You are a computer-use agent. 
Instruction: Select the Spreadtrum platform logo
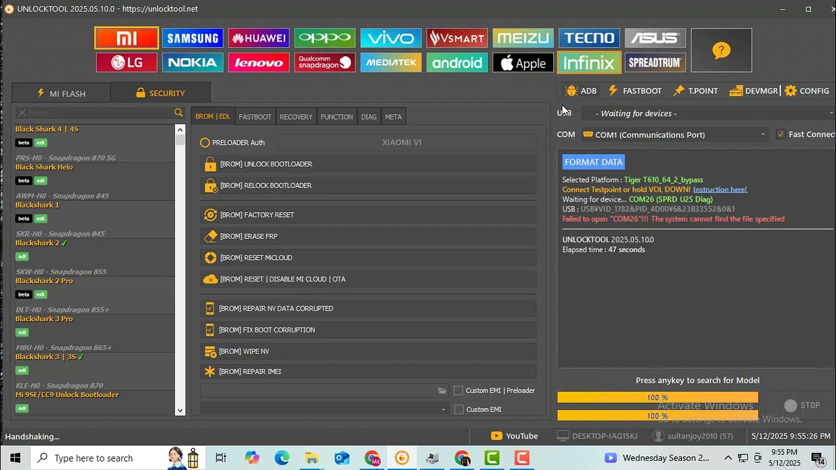pyautogui.click(x=655, y=63)
